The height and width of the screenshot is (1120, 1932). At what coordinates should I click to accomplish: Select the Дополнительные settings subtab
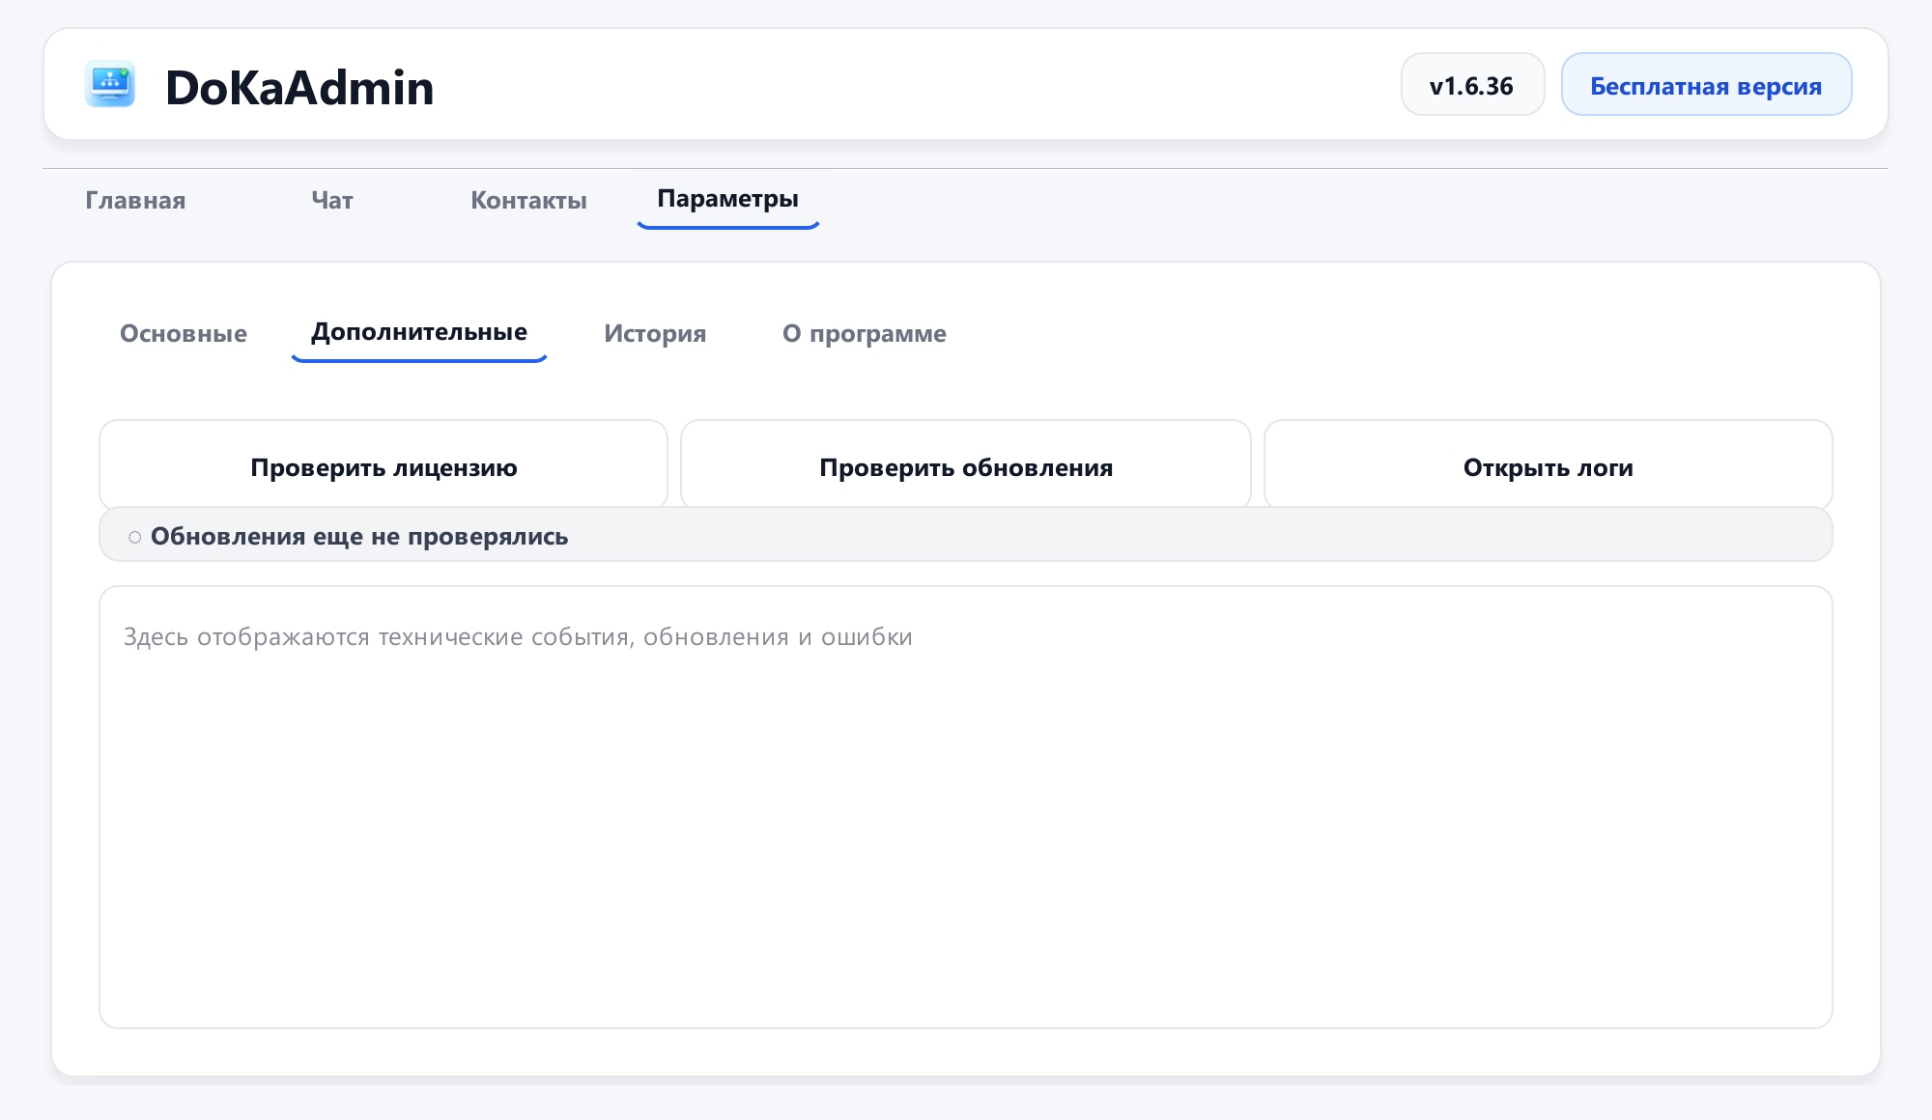[419, 332]
